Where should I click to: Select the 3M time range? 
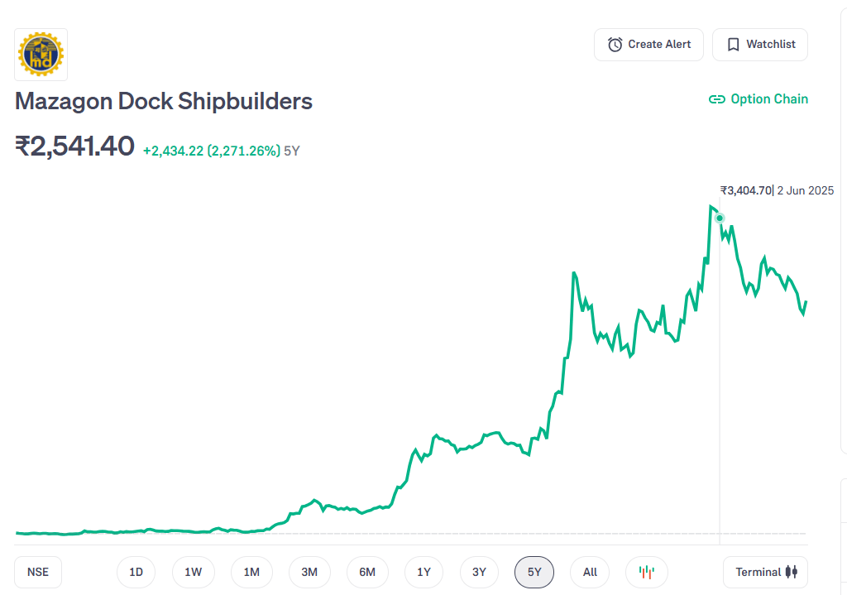pyautogui.click(x=309, y=572)
